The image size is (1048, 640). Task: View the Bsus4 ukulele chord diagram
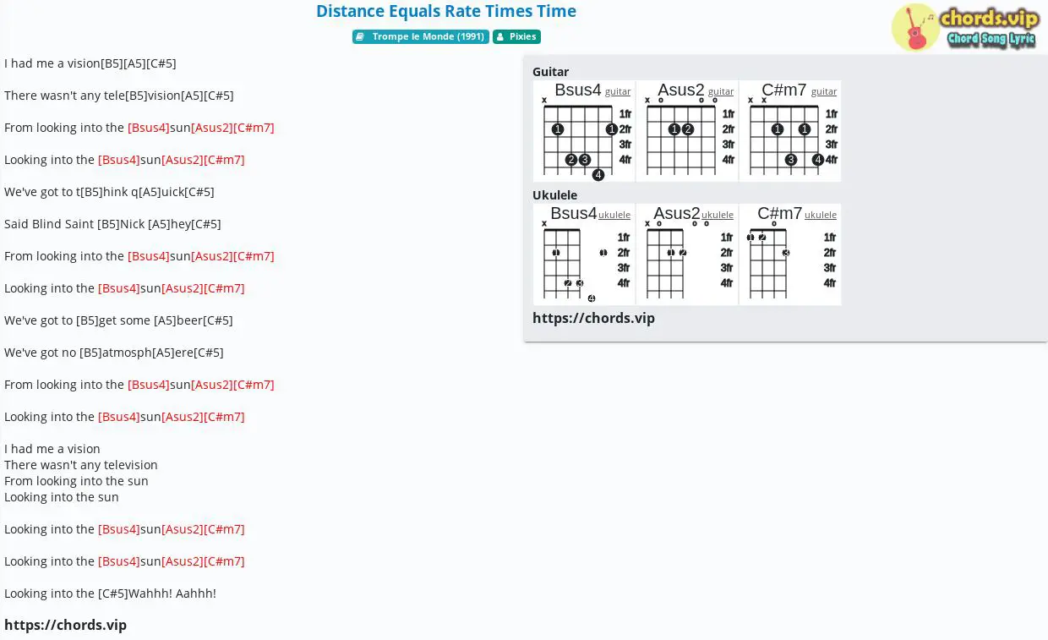[584, 254]
